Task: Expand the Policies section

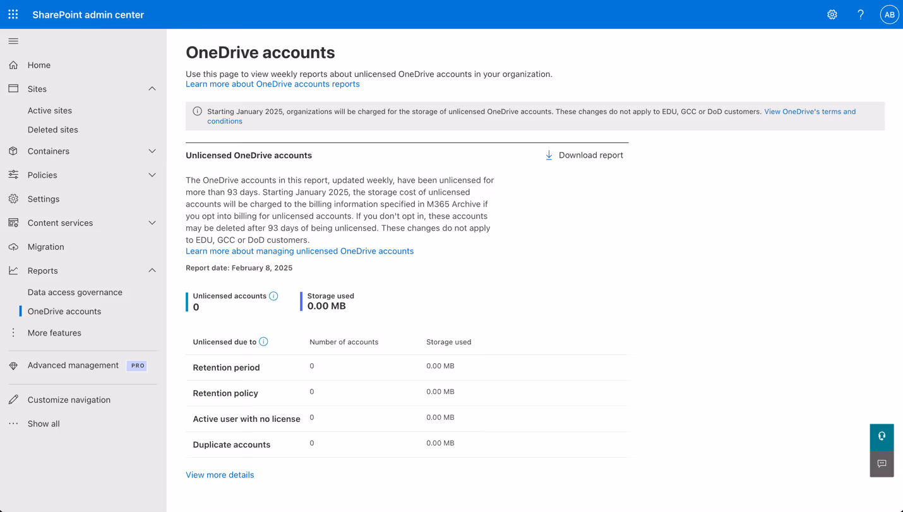Action: (x=152, y=175)
